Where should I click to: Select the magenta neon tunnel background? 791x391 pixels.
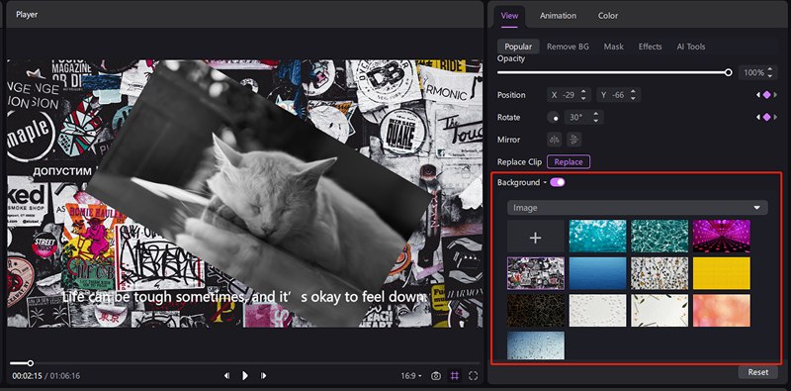(x=722, y=236)
